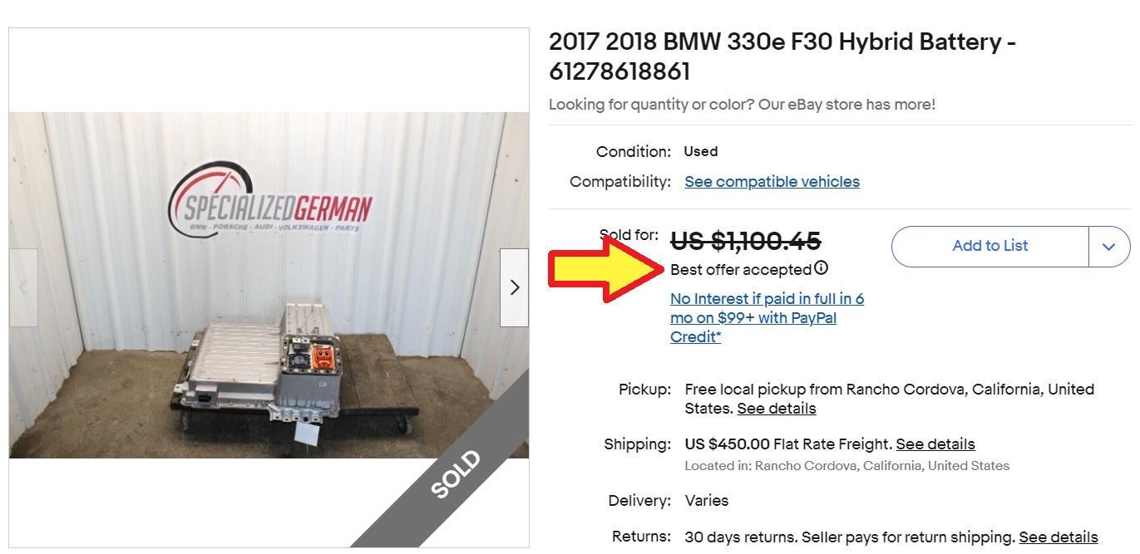Click the previous image arrow on the photo
This screenshot has width=1140, height=554.
23,287
